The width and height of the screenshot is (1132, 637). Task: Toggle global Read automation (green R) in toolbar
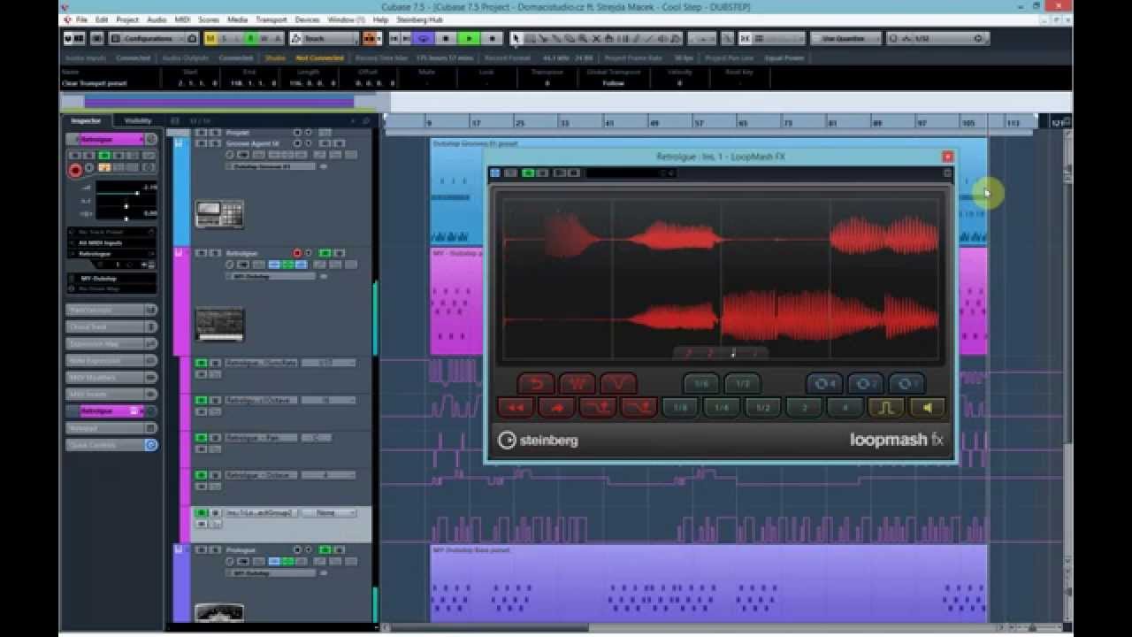[x=250, y=38]
